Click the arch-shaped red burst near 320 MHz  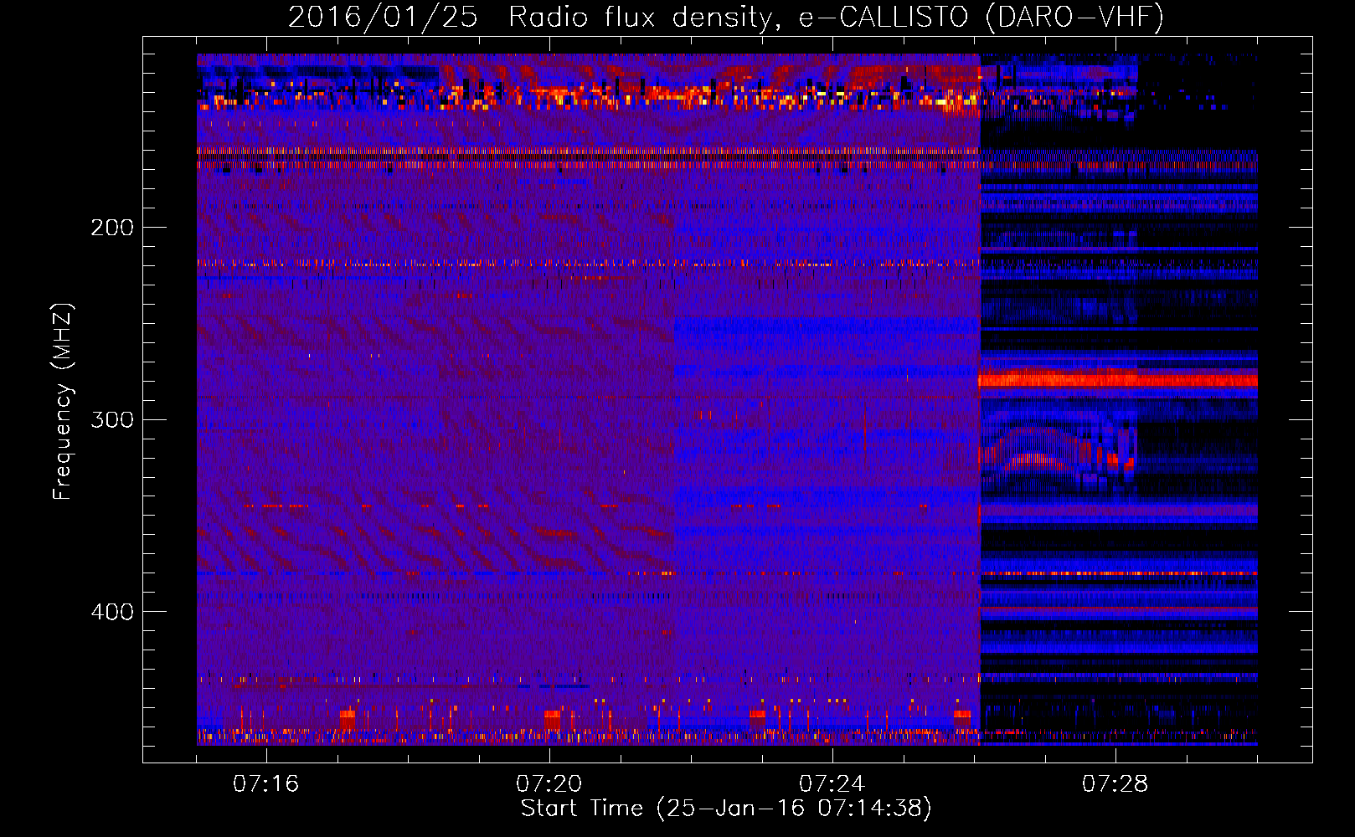(x=1058, y=450)
